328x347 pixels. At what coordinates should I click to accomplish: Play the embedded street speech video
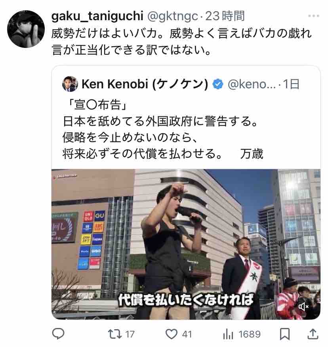(x=186, y=244)
